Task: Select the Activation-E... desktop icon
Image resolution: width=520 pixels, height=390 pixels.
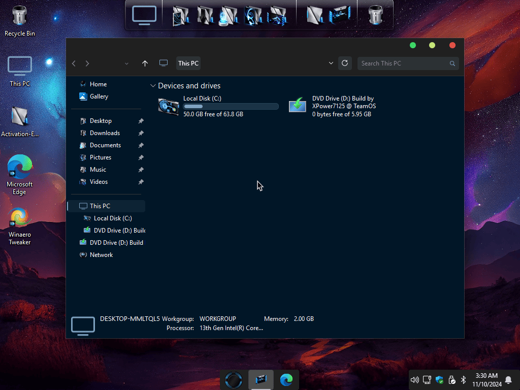Action: (20, 121)
